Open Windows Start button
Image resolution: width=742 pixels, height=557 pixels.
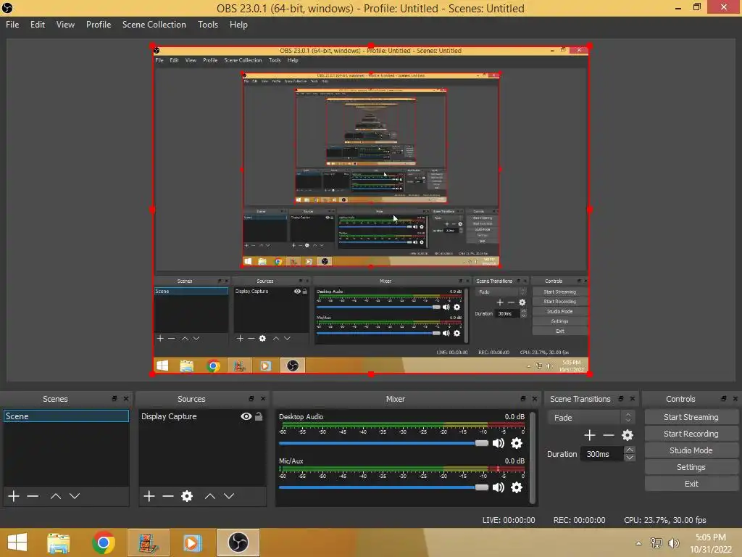click(x=17, y=542)
